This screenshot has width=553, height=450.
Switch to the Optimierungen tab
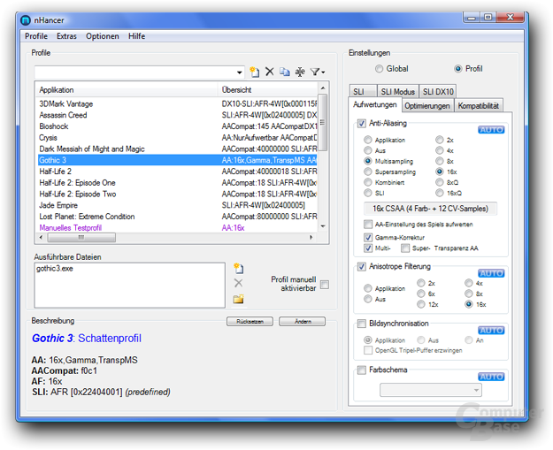tap(427, 106)
